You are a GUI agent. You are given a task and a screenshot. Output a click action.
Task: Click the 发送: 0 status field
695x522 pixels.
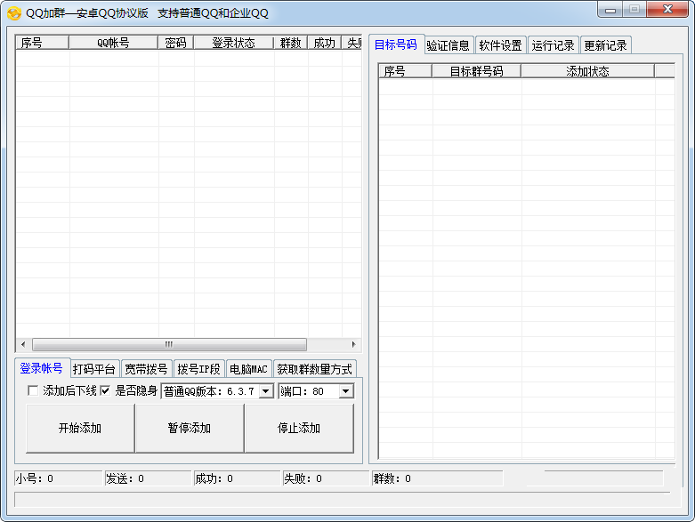[x=148, y=478]
